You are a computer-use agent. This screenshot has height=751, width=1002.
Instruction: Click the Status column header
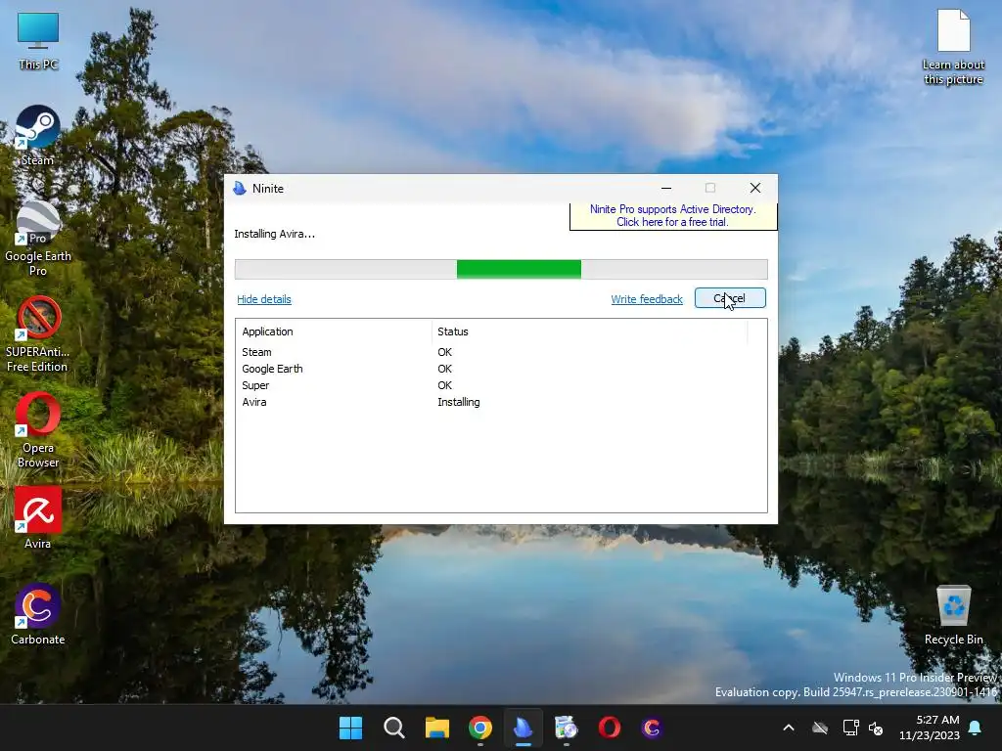click(589, 331)
